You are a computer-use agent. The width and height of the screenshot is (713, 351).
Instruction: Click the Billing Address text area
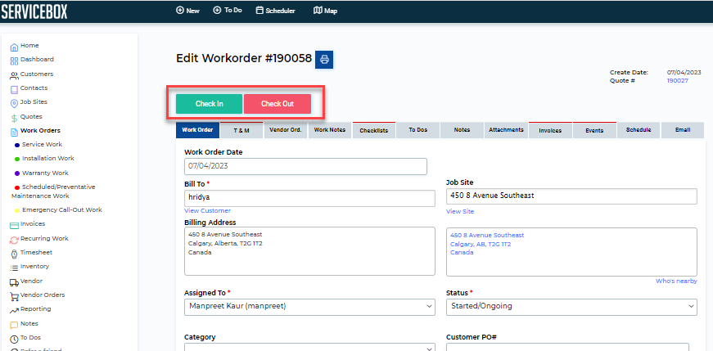[309, 251]
